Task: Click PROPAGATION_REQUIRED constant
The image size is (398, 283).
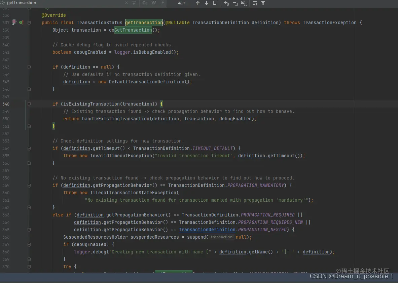Action: coord(268,215)
